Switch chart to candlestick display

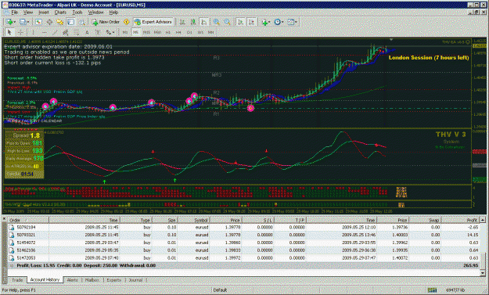coord(193,22)
